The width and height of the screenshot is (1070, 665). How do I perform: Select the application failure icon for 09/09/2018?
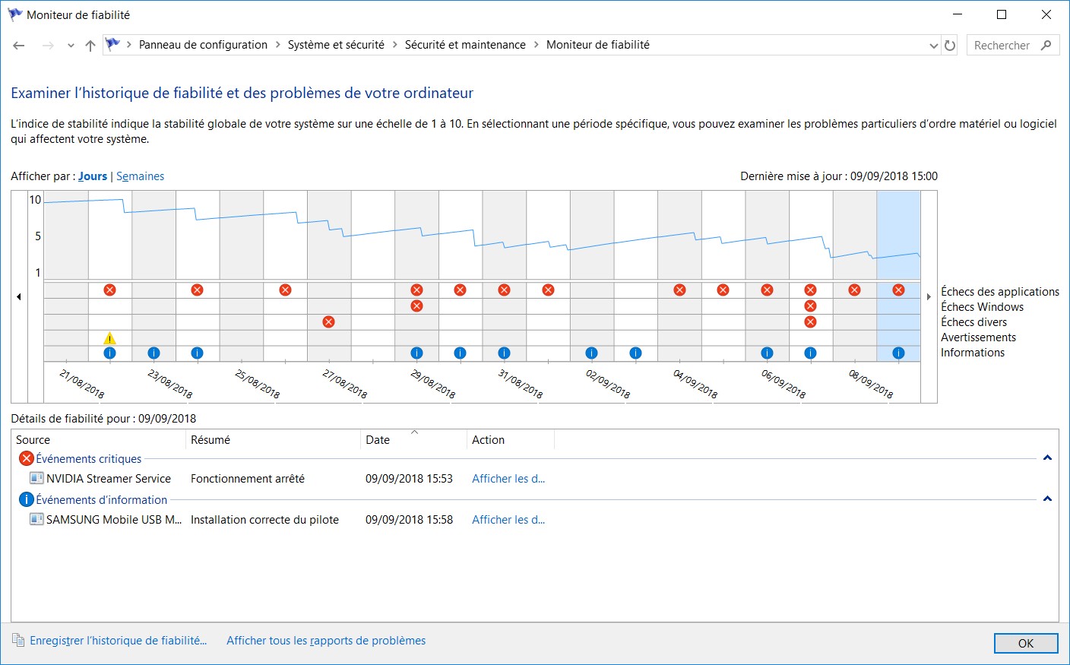[x=898, y=290]
